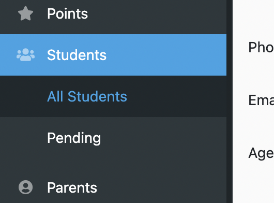Click the truncated Pho field label
274x203 pixels.
pyautogui.click(x=261, y=47)
